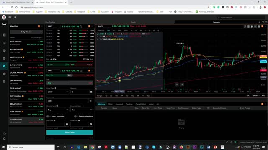Select the 1m chart interval
The height and width of the screenshot is (150, 268).
tap(108, 30)
